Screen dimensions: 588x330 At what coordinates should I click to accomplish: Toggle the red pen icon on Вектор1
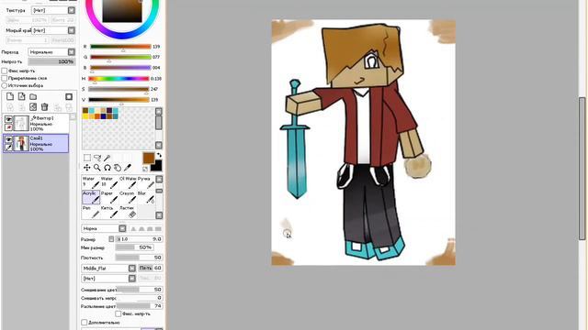pos(8,127)
